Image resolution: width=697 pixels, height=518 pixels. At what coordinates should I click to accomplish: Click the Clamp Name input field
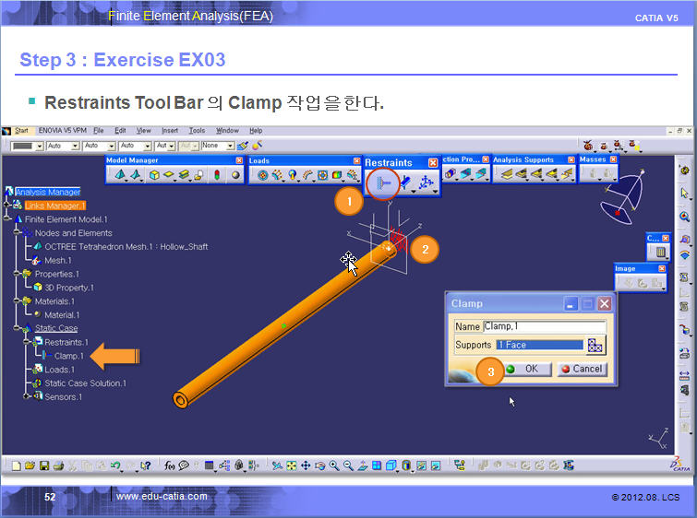click(x=545, y=326)
